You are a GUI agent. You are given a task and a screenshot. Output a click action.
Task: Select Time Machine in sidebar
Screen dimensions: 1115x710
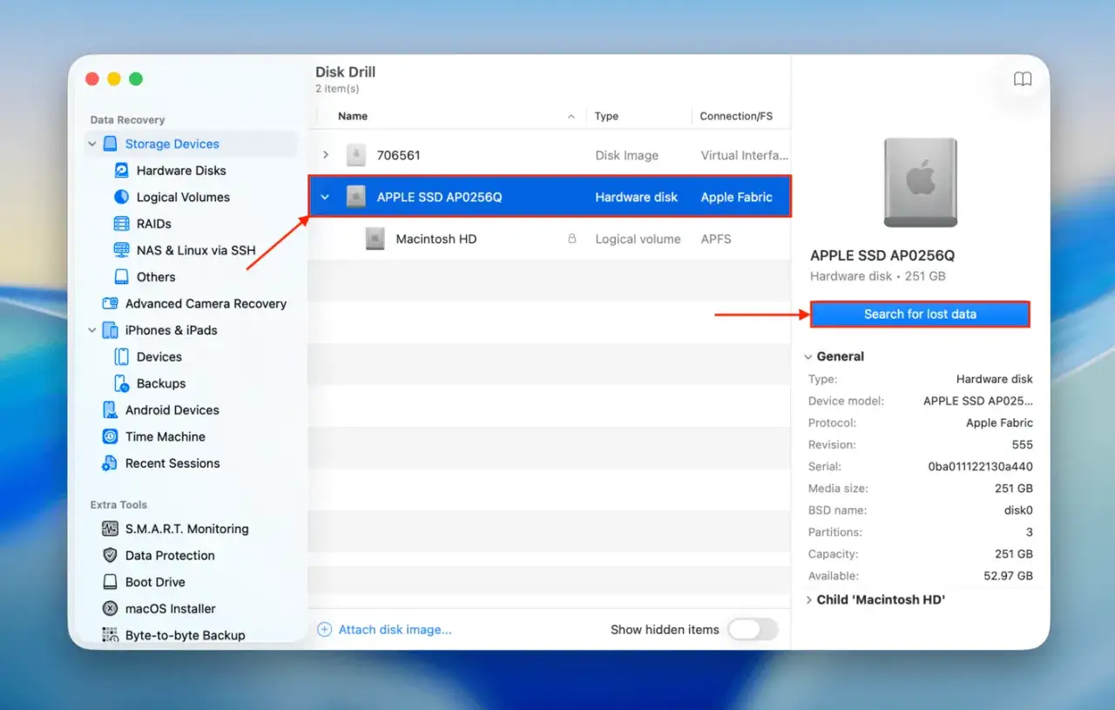click(166, 436)
